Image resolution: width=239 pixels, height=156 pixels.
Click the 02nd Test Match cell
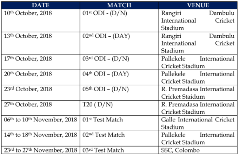tap(119, 139)
